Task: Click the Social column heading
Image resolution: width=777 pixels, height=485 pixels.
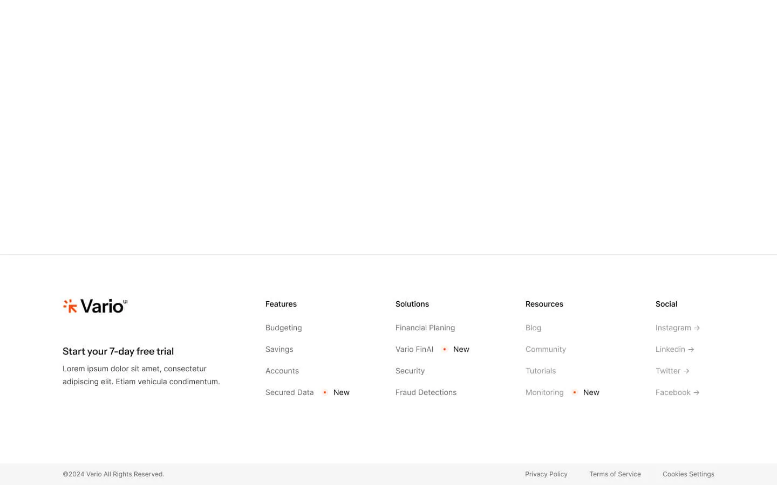Action: click(x=666, y=304)
